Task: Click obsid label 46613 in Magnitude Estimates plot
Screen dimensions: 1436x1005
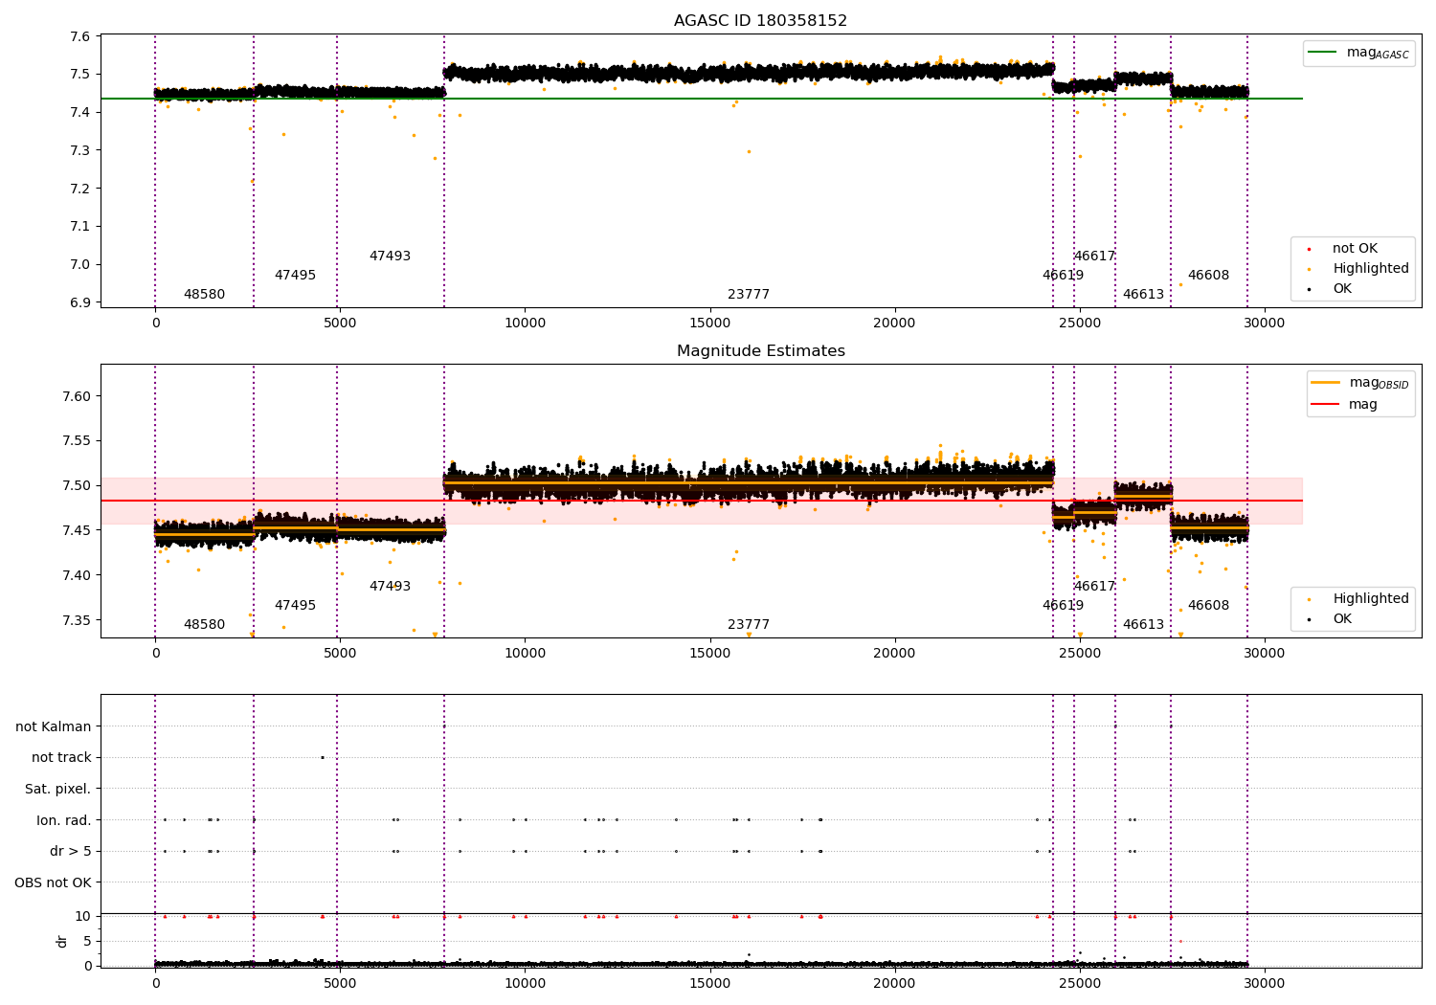Action: point(1143,625)
